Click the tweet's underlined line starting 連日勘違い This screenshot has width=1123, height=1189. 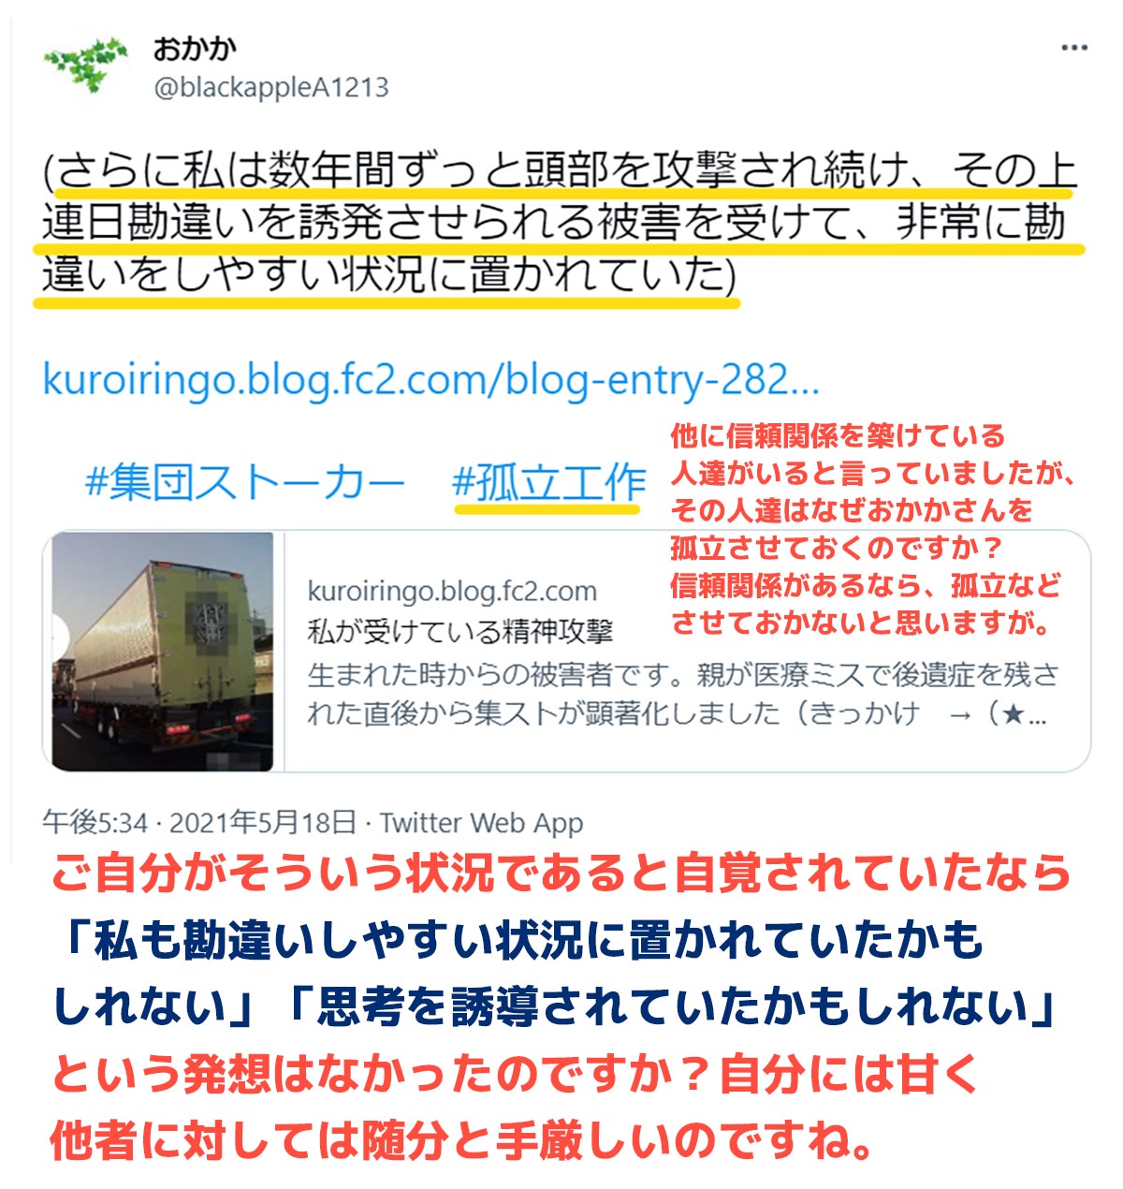554,223
